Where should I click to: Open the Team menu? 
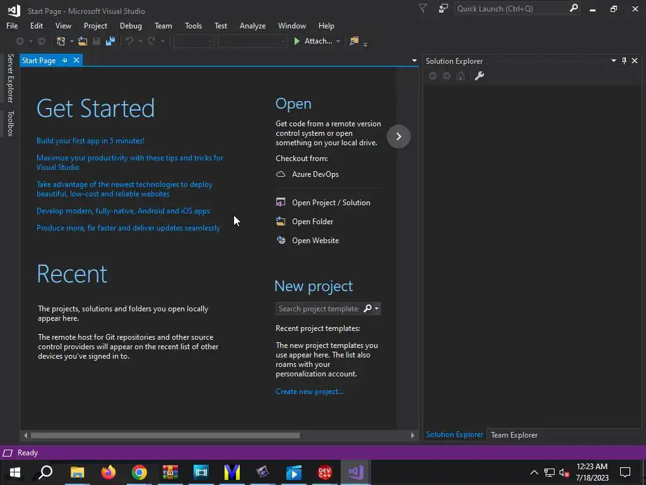[x=163, y=25]
